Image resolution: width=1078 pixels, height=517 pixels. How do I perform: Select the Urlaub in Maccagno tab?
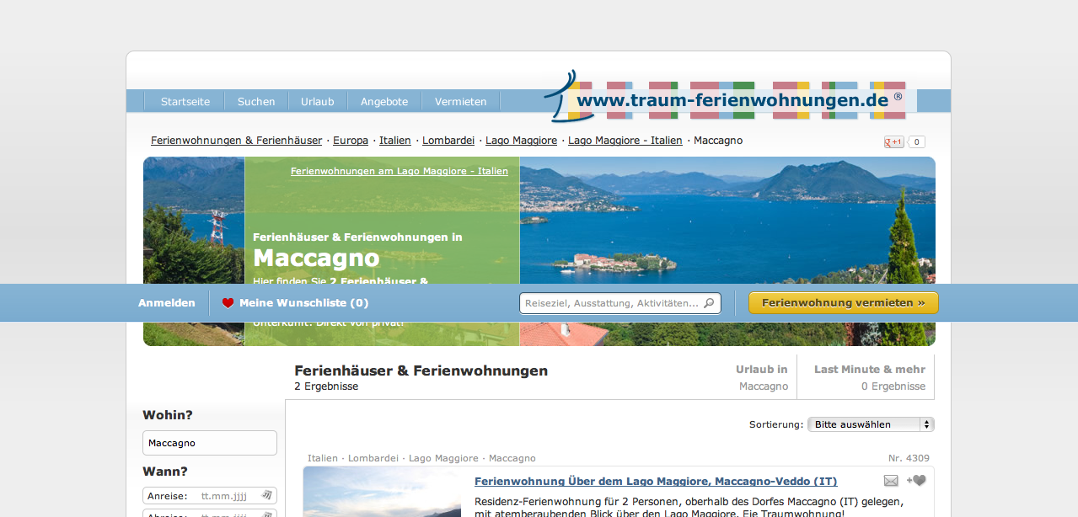762,377
